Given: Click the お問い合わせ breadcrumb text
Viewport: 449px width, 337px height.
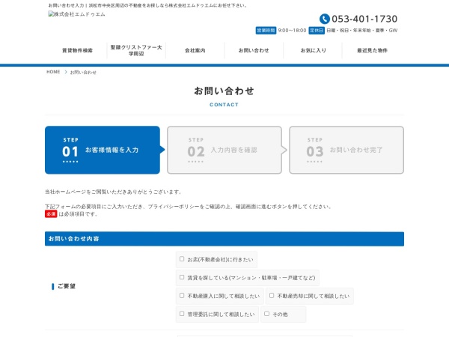Looking at the screenshot, I should coord(83,72).
